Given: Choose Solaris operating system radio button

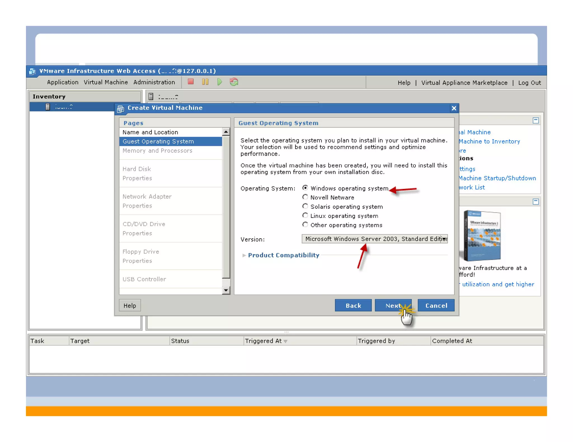Looking at the screenshot, I should pos(305,206).
